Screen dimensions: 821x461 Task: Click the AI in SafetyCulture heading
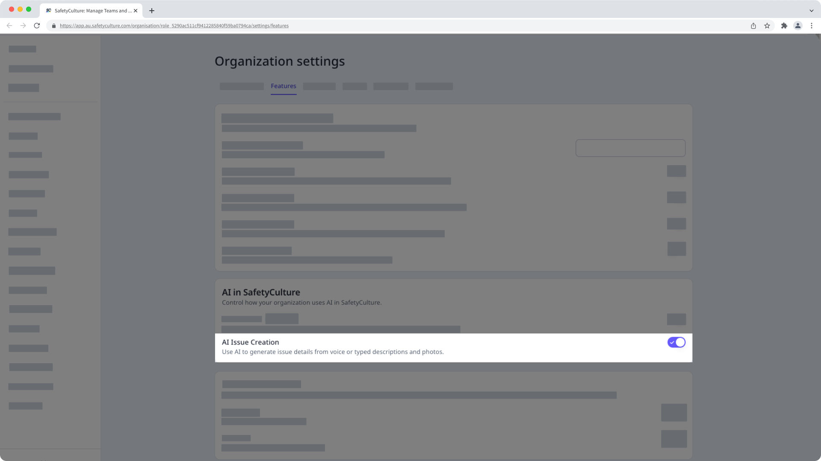pyautogui.click(x=261, y=292)
